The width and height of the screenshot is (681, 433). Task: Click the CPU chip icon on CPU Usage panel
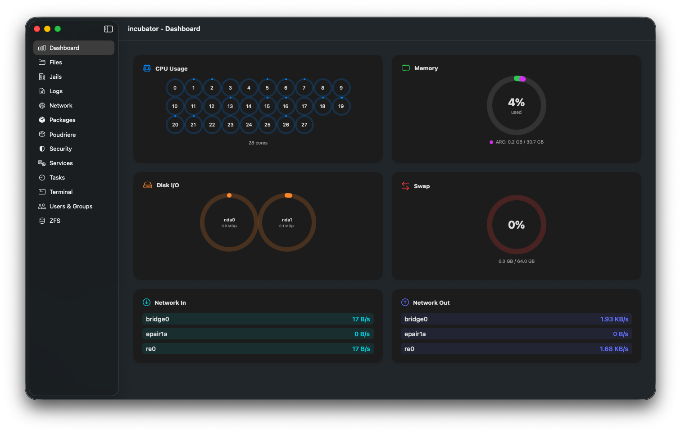tap(146, 68)
